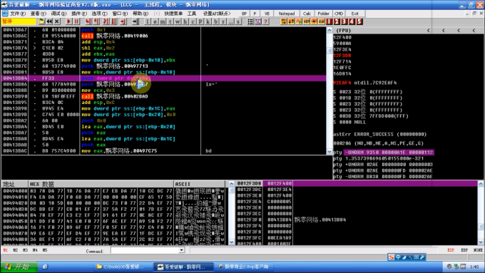Run the program with the red play icon
The image size is (485, 273).
68,21
